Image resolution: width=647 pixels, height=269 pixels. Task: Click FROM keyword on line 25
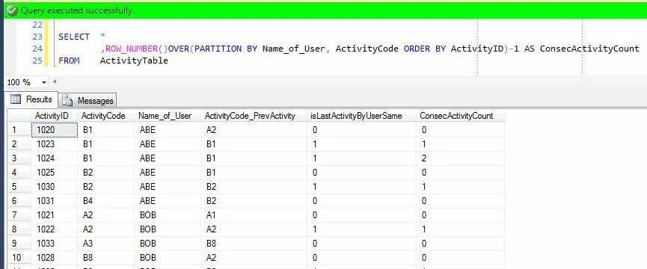tap(69, 61)
